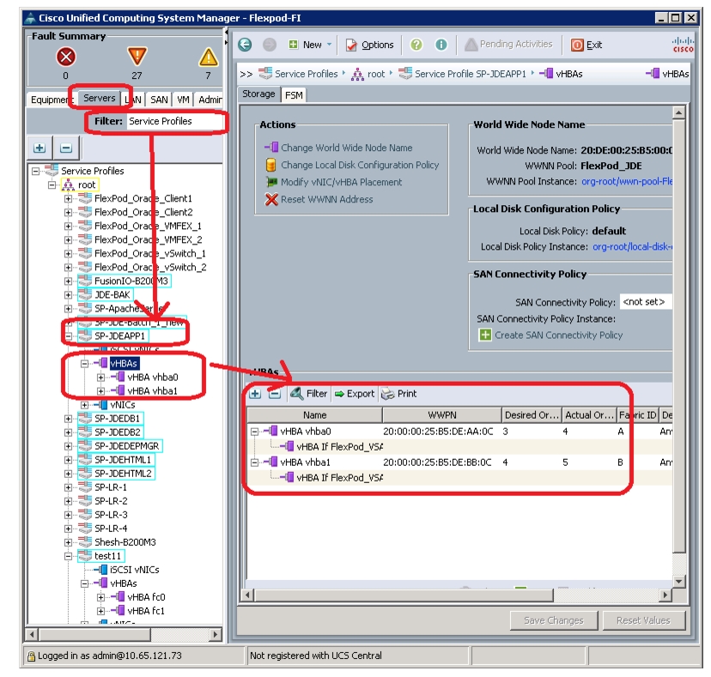The width and height of the screenshot is (711, 677).
Task: Collapse the vHBA vhba0 table row
Action: pos(255,432)
